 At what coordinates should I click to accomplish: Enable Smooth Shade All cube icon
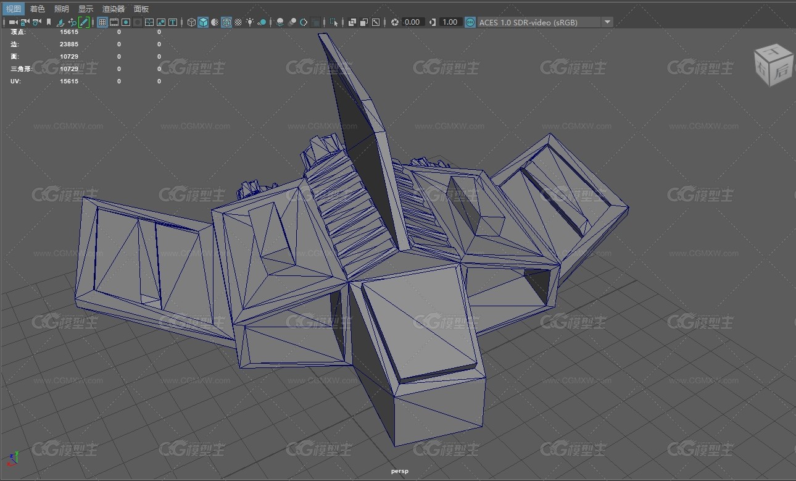203,22
